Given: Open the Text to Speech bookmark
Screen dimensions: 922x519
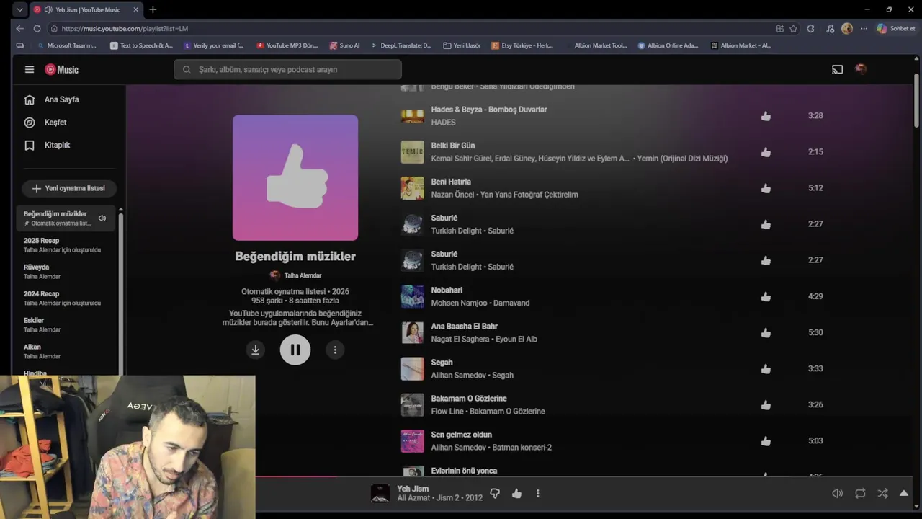Looking at the screenshot, I should [141, 45].
